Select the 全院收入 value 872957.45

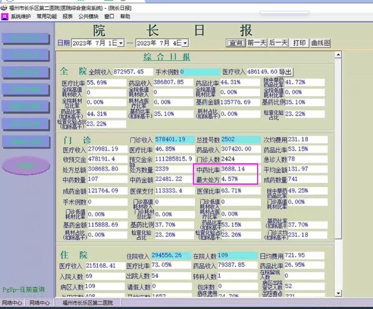click(x=133, y=72)
